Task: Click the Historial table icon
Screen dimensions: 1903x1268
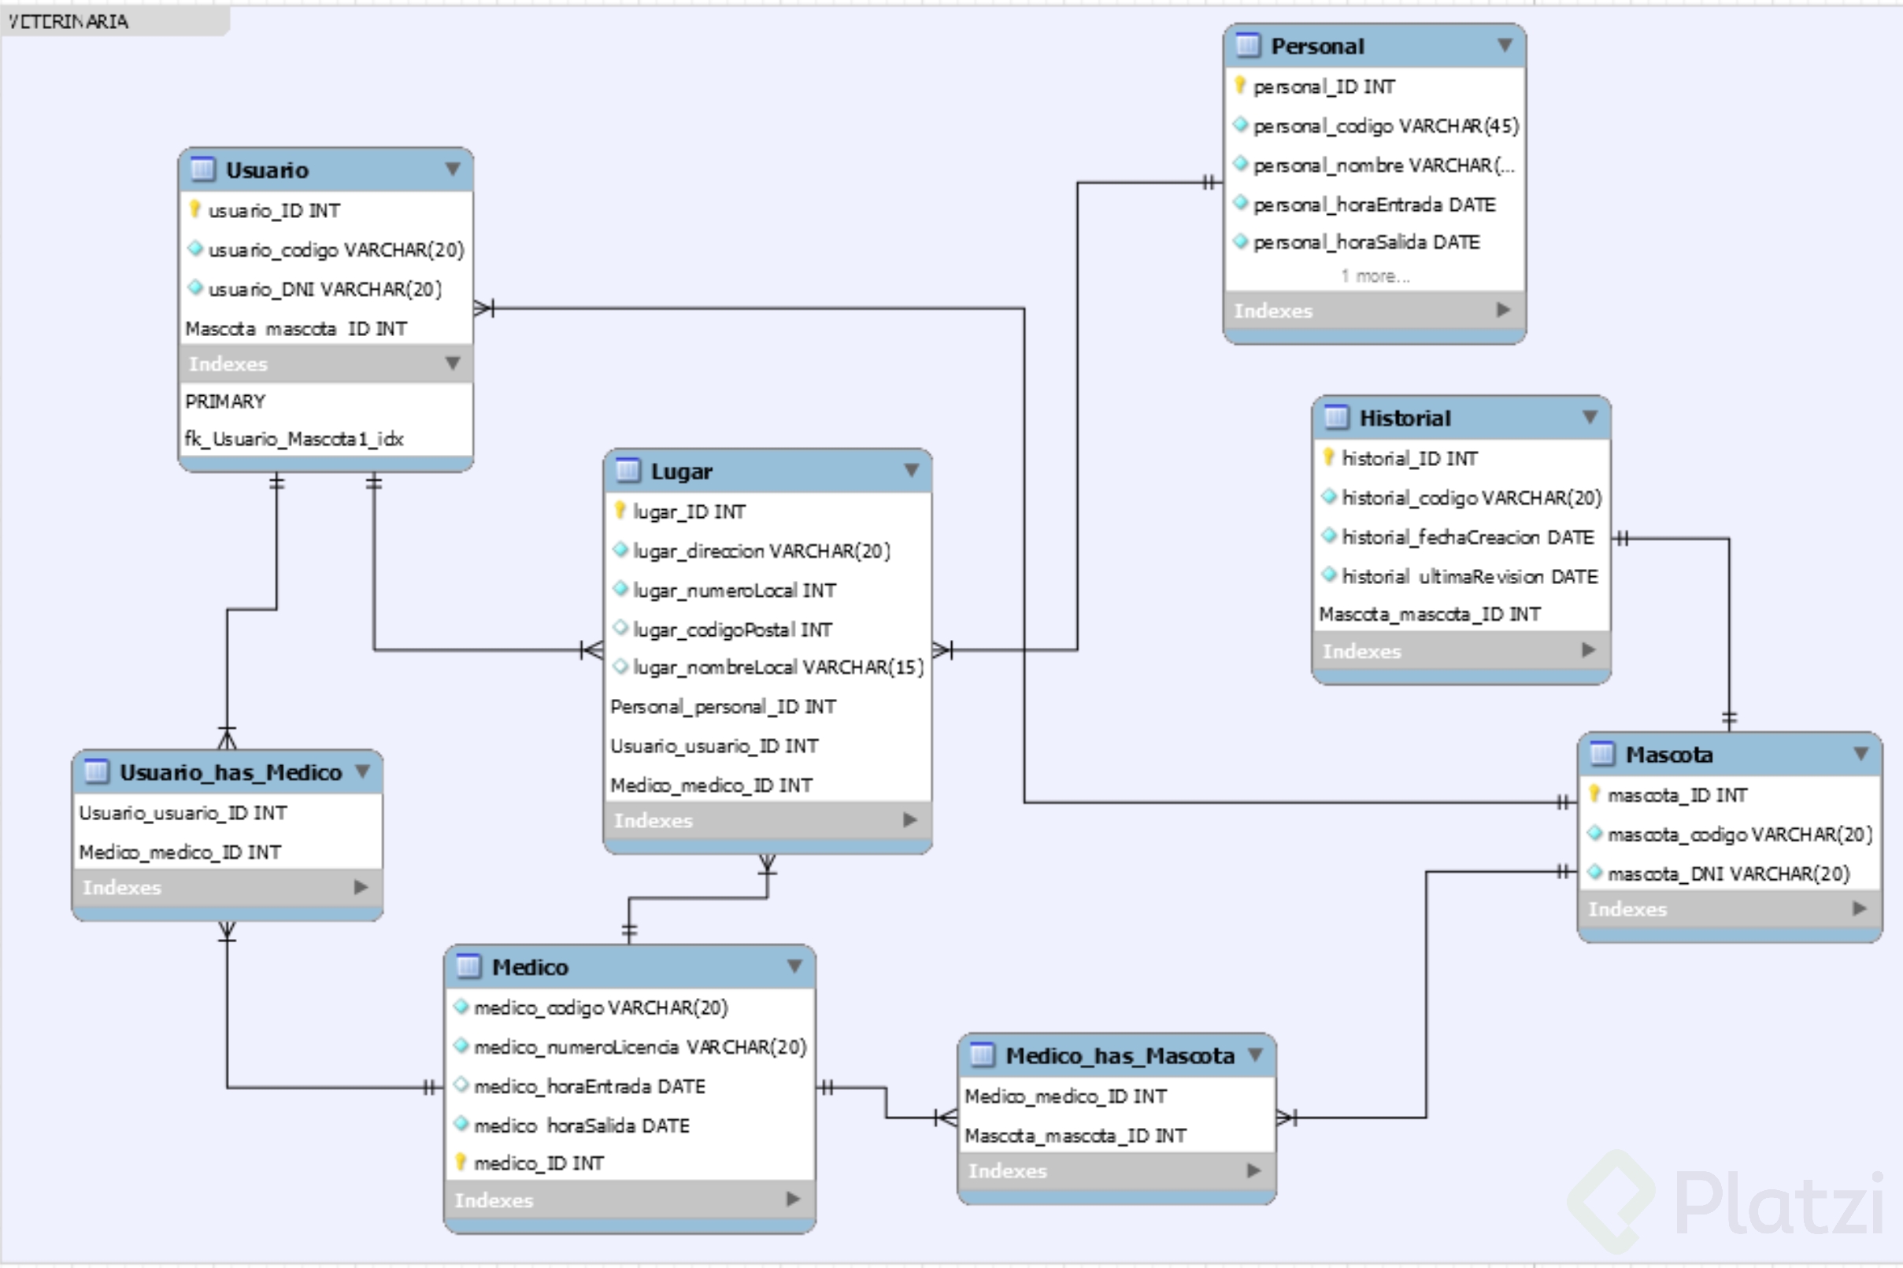Action: pyautogui.click(x=1335, y=417)
